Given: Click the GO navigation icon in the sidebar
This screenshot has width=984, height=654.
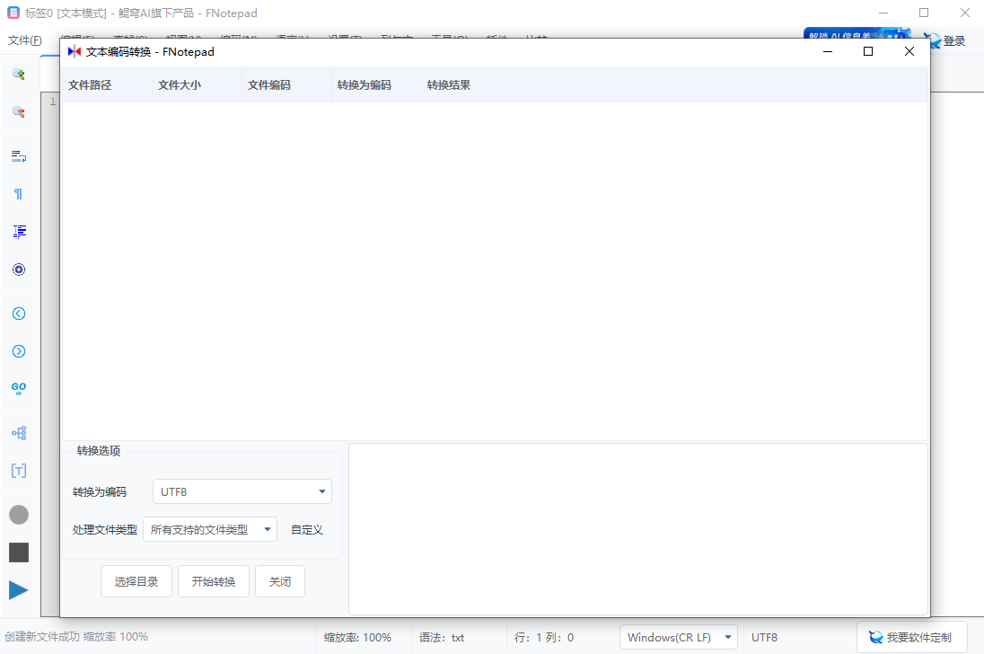Looking at the screenshot, I should pyautogui.click(x=19, y=387).
